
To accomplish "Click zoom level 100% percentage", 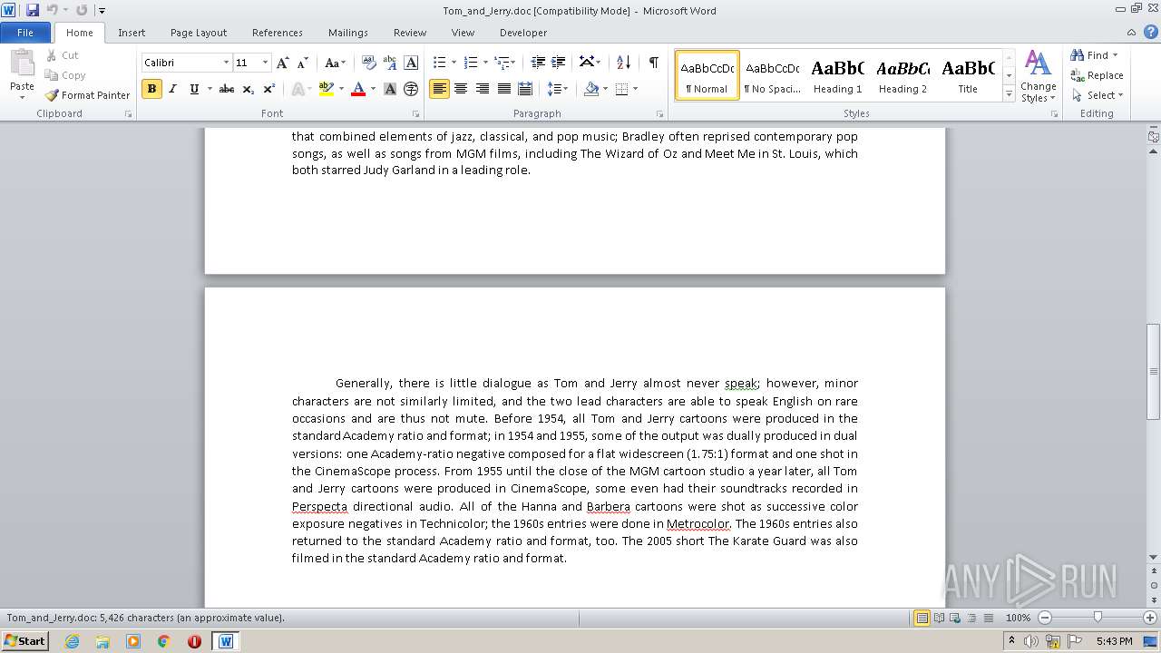I will tap(1018, 618).
